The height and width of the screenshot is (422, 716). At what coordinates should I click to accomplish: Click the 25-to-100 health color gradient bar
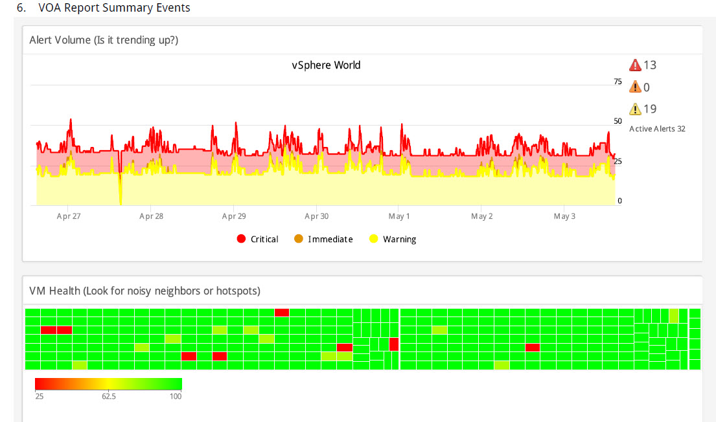tap(108, 384)
